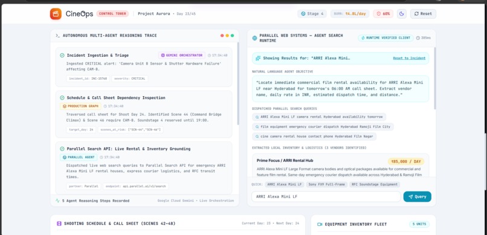This screenshot has height=235, width=487.
Task: Click the natural language agent objective text box
Action: (x=340, y=89)
